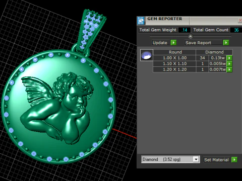
Task: Click the Diamond column header
Action: (214, 52)
